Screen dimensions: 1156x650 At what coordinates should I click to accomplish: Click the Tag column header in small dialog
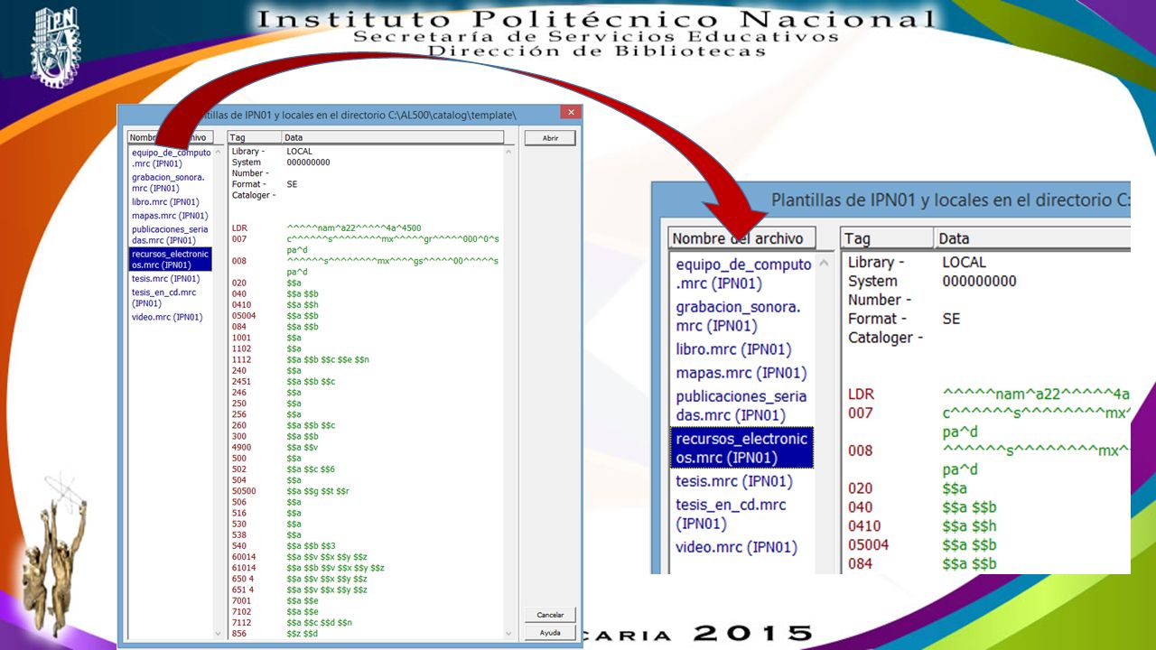pos(253,137)
